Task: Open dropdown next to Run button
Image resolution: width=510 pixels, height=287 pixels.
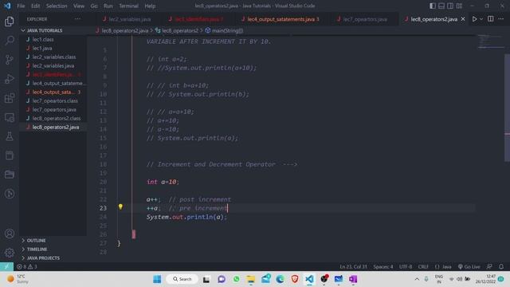Action: point(481,19)
